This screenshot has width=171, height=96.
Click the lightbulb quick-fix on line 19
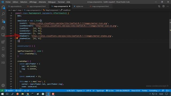[x=17, y=38]
